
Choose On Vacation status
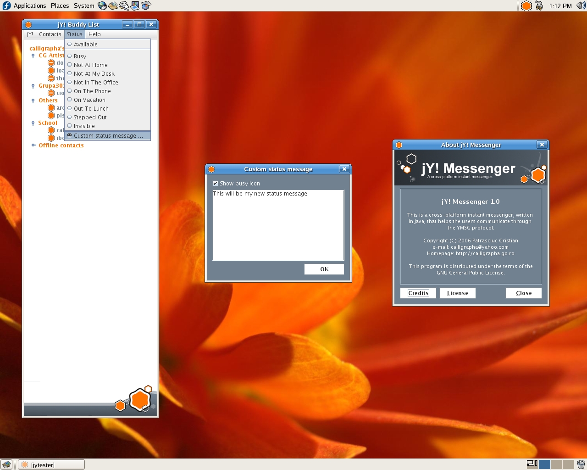point(107,100)
